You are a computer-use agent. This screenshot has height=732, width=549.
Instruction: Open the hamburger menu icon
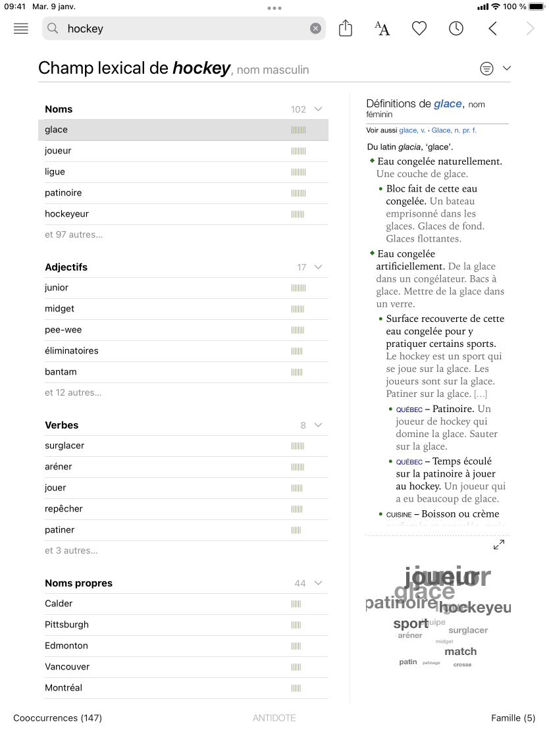(x=21, y=28)
